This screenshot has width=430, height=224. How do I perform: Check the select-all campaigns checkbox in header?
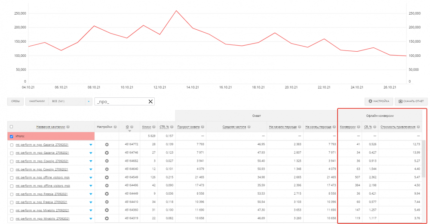[11, 127]
